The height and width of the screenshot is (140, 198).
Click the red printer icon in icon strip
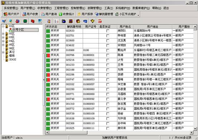pyautogui.click(x=100, y=21)
